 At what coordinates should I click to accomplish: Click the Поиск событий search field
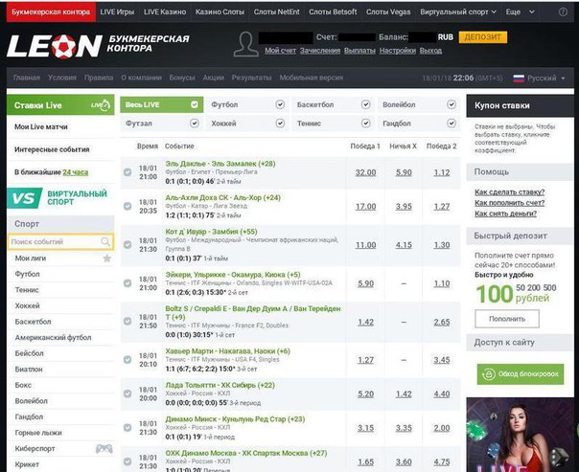tap(60, 242)
